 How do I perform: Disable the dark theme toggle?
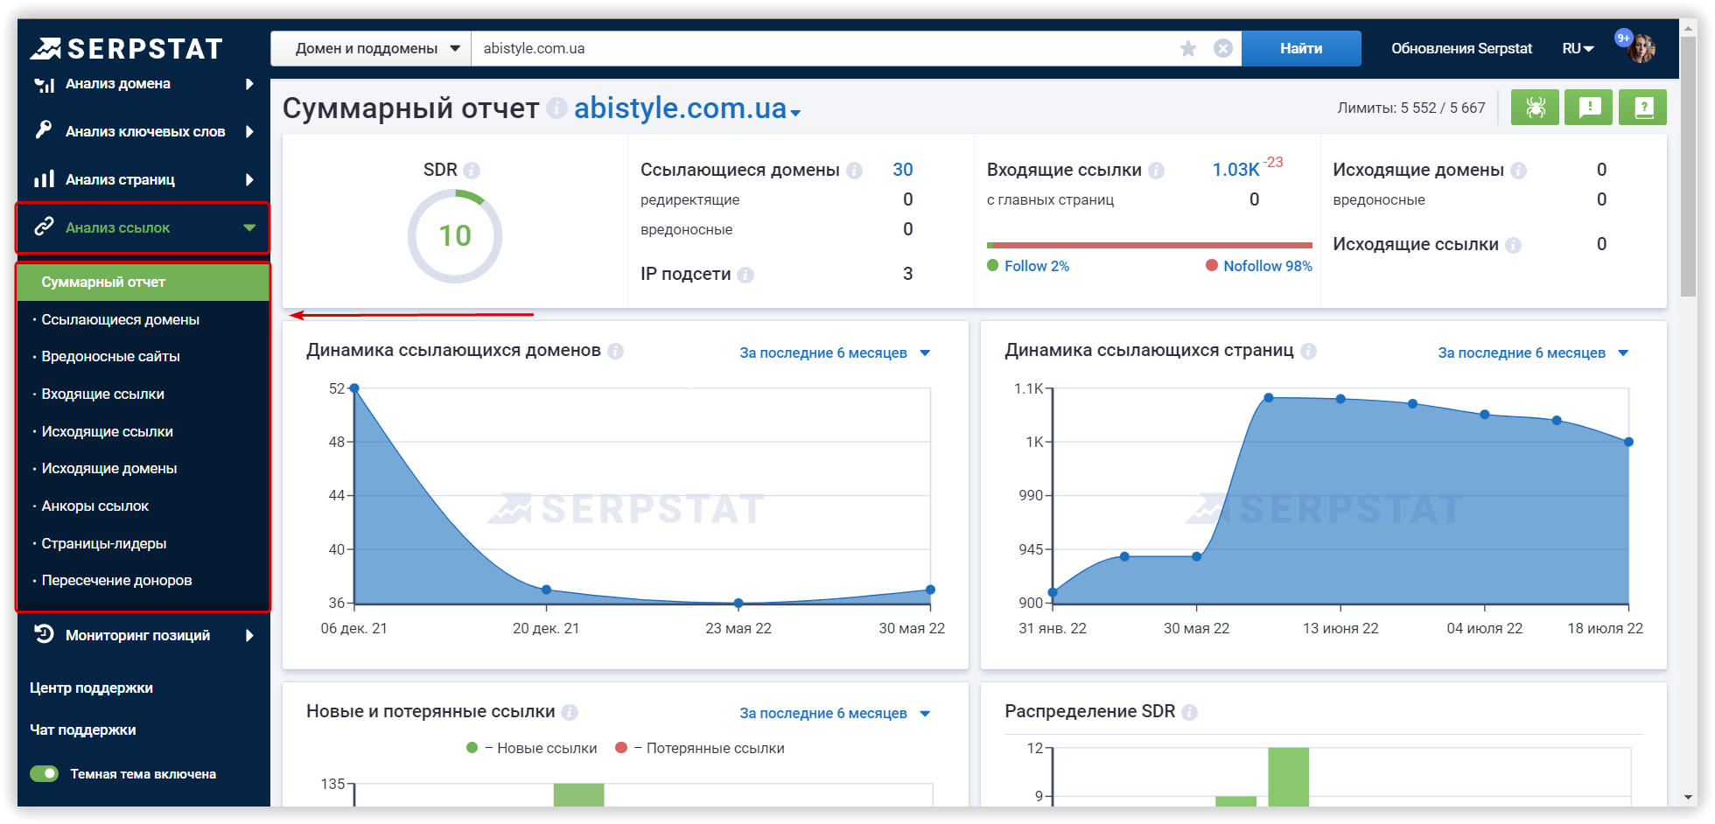click(x=45, y=774)
